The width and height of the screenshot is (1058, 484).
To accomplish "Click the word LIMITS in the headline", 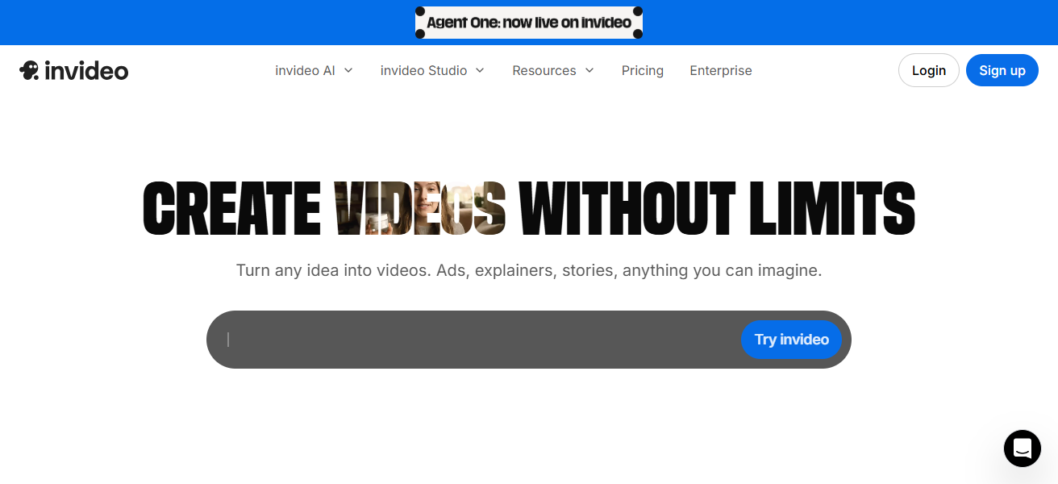I will click(x=831, y=209).
